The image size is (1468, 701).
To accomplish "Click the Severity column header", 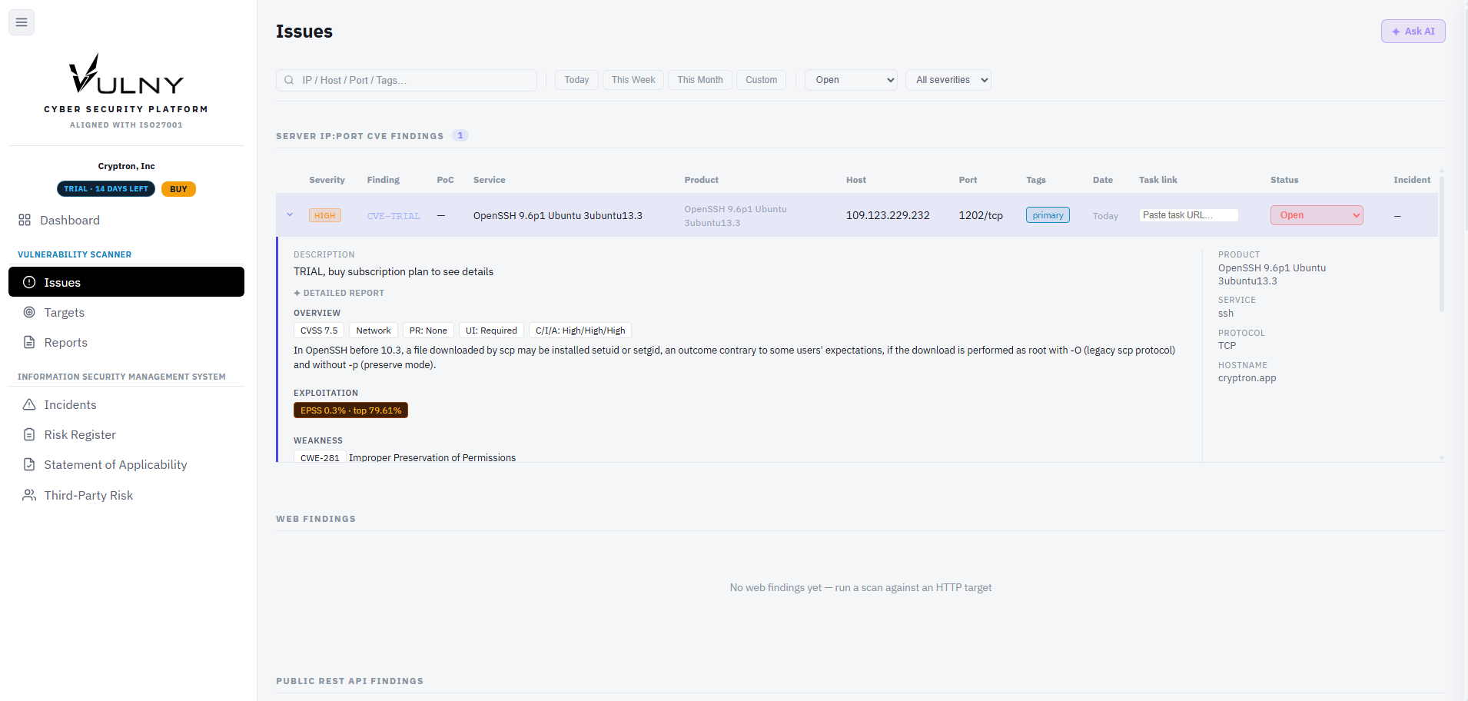I will (x=327, y=180).
